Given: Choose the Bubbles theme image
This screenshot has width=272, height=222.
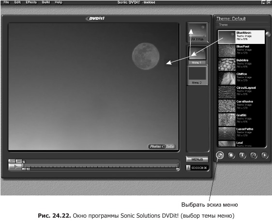Looking at the screenshot, I should [x=242, y=65].
